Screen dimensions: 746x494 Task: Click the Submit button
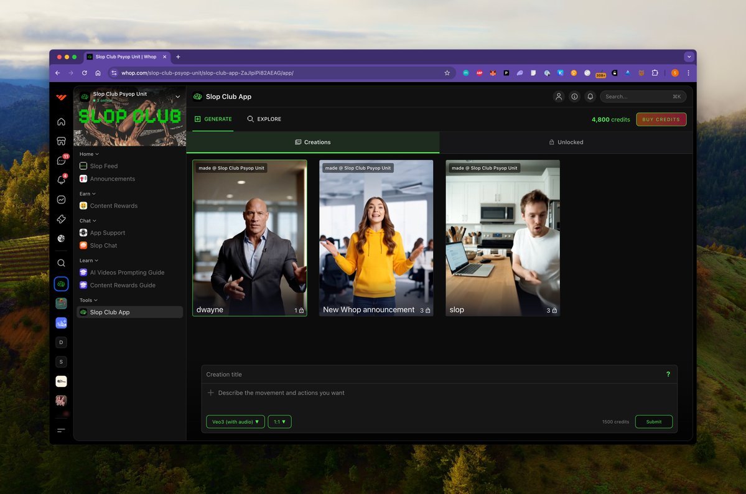pyautogui.click(x=654, y=422)
